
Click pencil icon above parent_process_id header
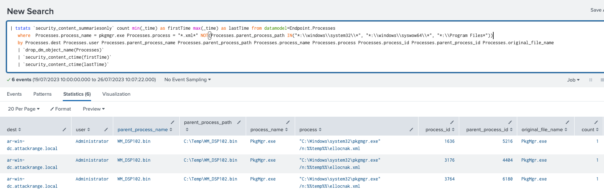(510, 123)
